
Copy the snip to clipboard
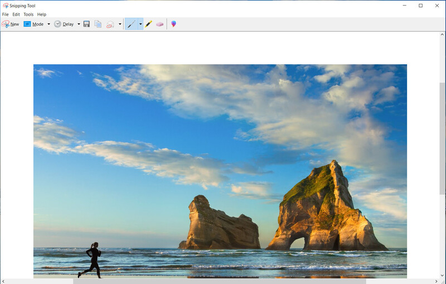pos(98,24)
